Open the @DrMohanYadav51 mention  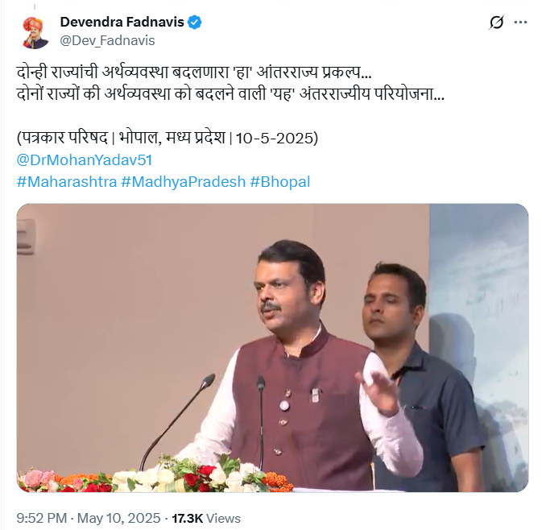pos(85,160)
